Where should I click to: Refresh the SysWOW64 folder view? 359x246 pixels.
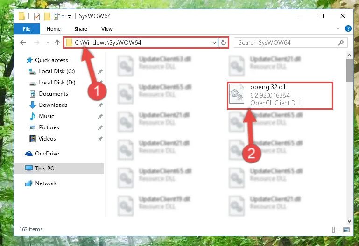pos(224,43)
